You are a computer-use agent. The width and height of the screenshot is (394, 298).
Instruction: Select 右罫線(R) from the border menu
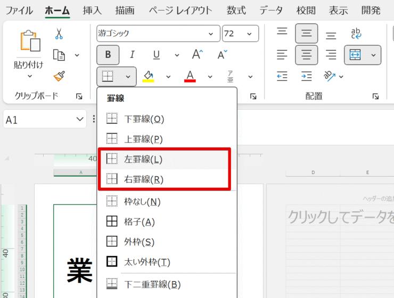point(167,179)
